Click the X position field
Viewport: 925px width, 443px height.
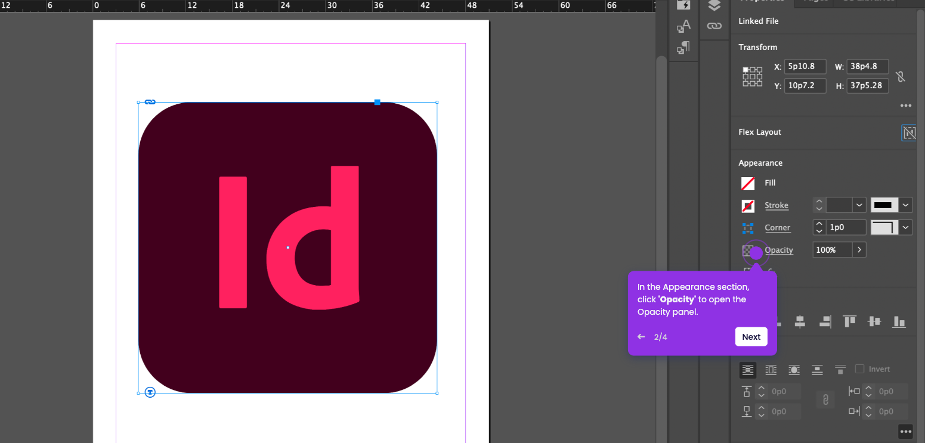(x=805, y=67)
